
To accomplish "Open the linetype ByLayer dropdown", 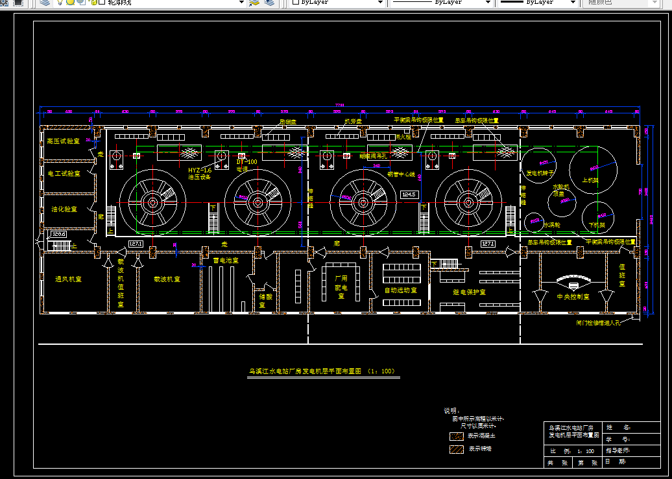I will (x=488, y=2).
